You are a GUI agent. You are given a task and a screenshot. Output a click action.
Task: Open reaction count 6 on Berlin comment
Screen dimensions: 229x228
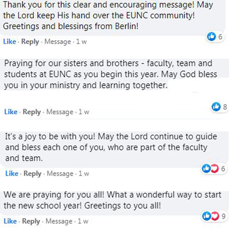tap(220, 37)
